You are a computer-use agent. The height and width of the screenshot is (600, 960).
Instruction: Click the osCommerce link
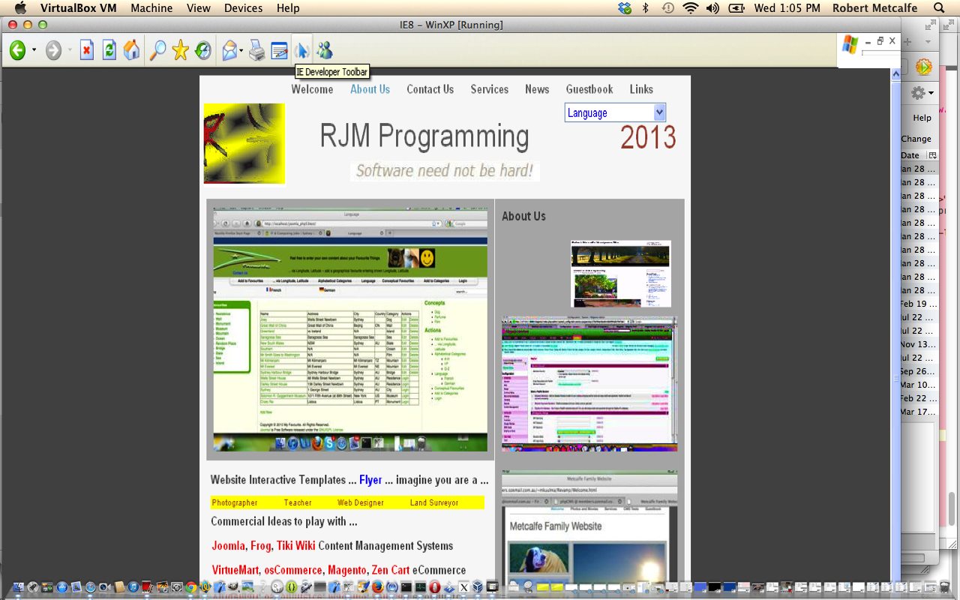(293, 570)
